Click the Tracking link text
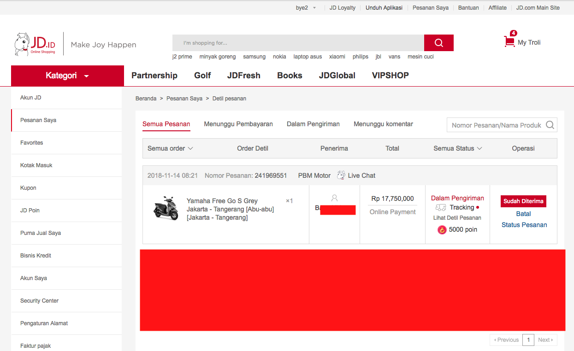The height and width of the screenshot is (351, 574). 462,207
